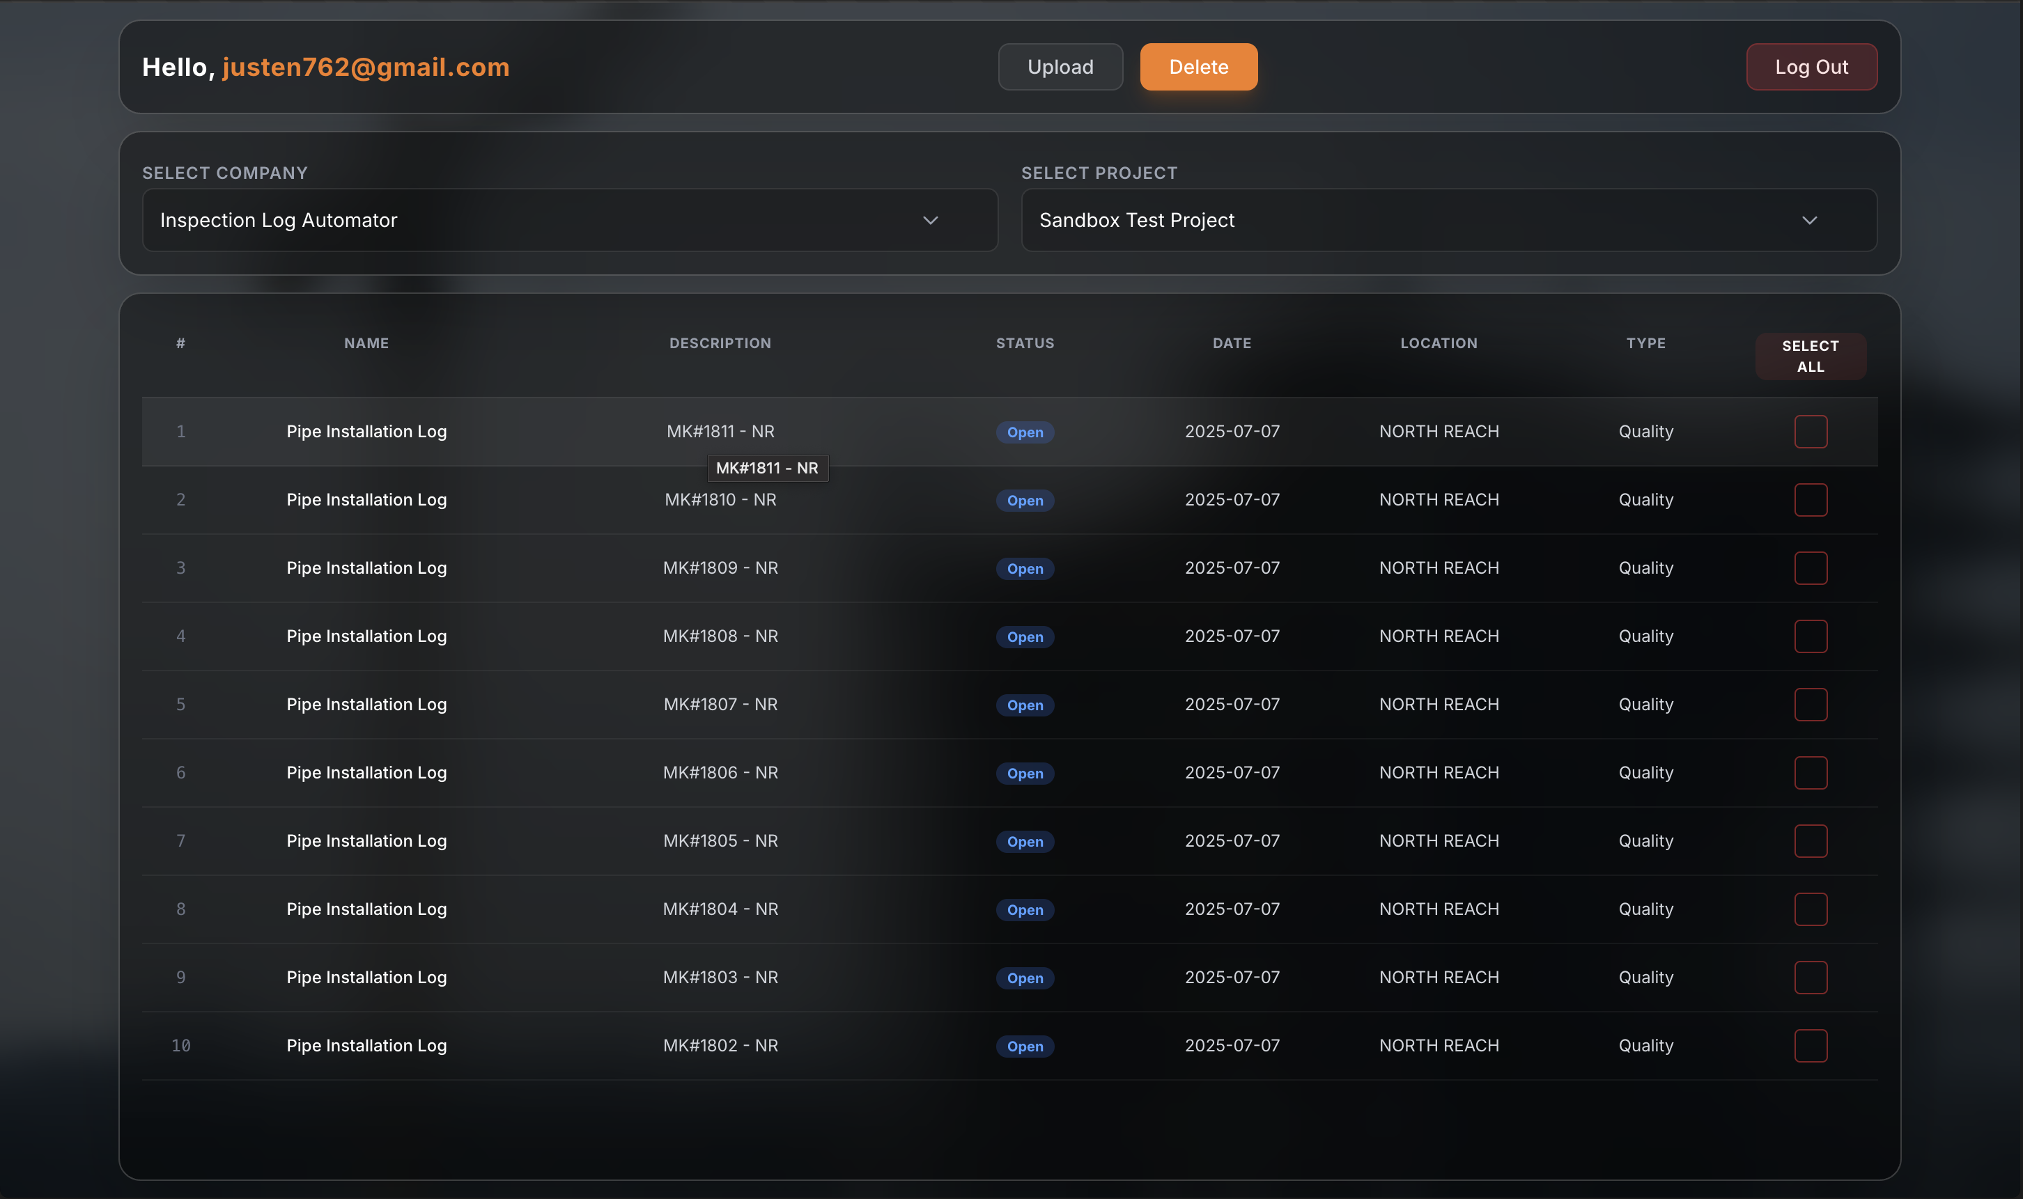The height and width of the screenshot is (1199, 2023).
Task: Click the DATE column header
Action: pyautogui.click(x=1232, y=343)
